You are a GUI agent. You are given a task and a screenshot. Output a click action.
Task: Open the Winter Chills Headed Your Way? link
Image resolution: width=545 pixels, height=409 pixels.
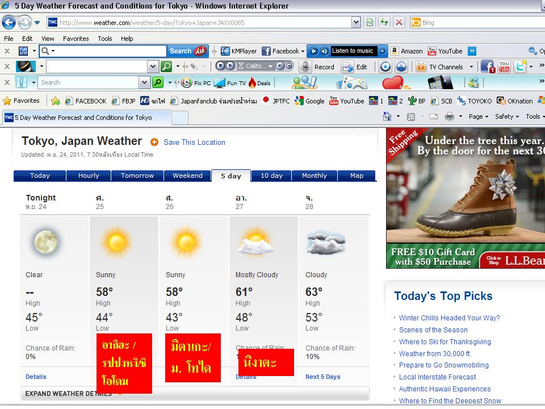tap(450, 318)
